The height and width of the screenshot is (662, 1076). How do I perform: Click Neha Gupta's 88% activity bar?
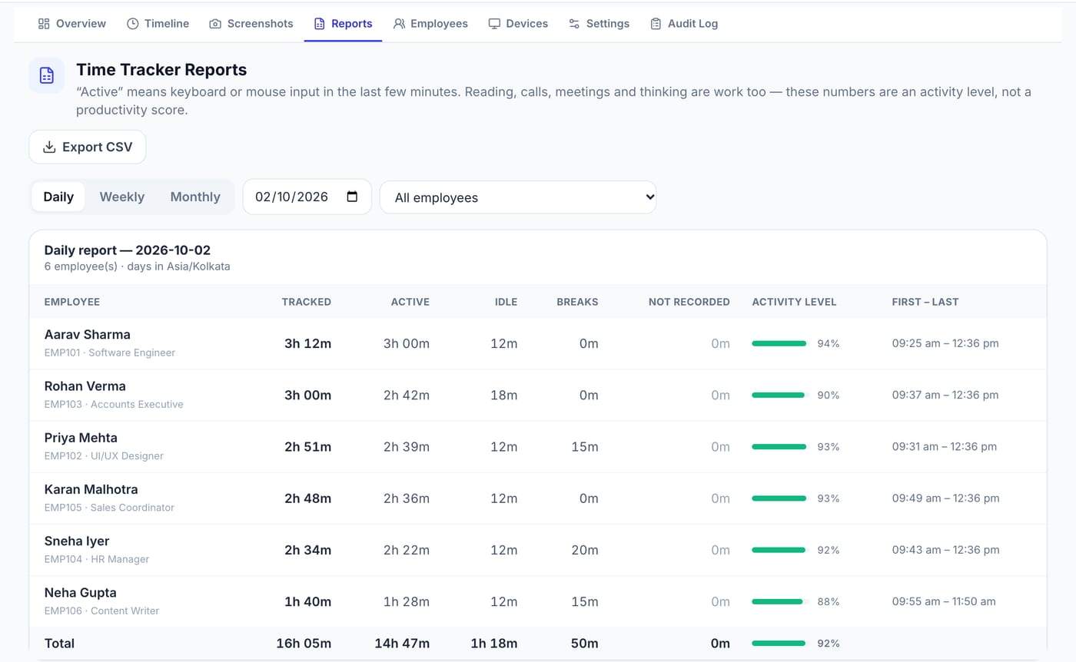780,602
